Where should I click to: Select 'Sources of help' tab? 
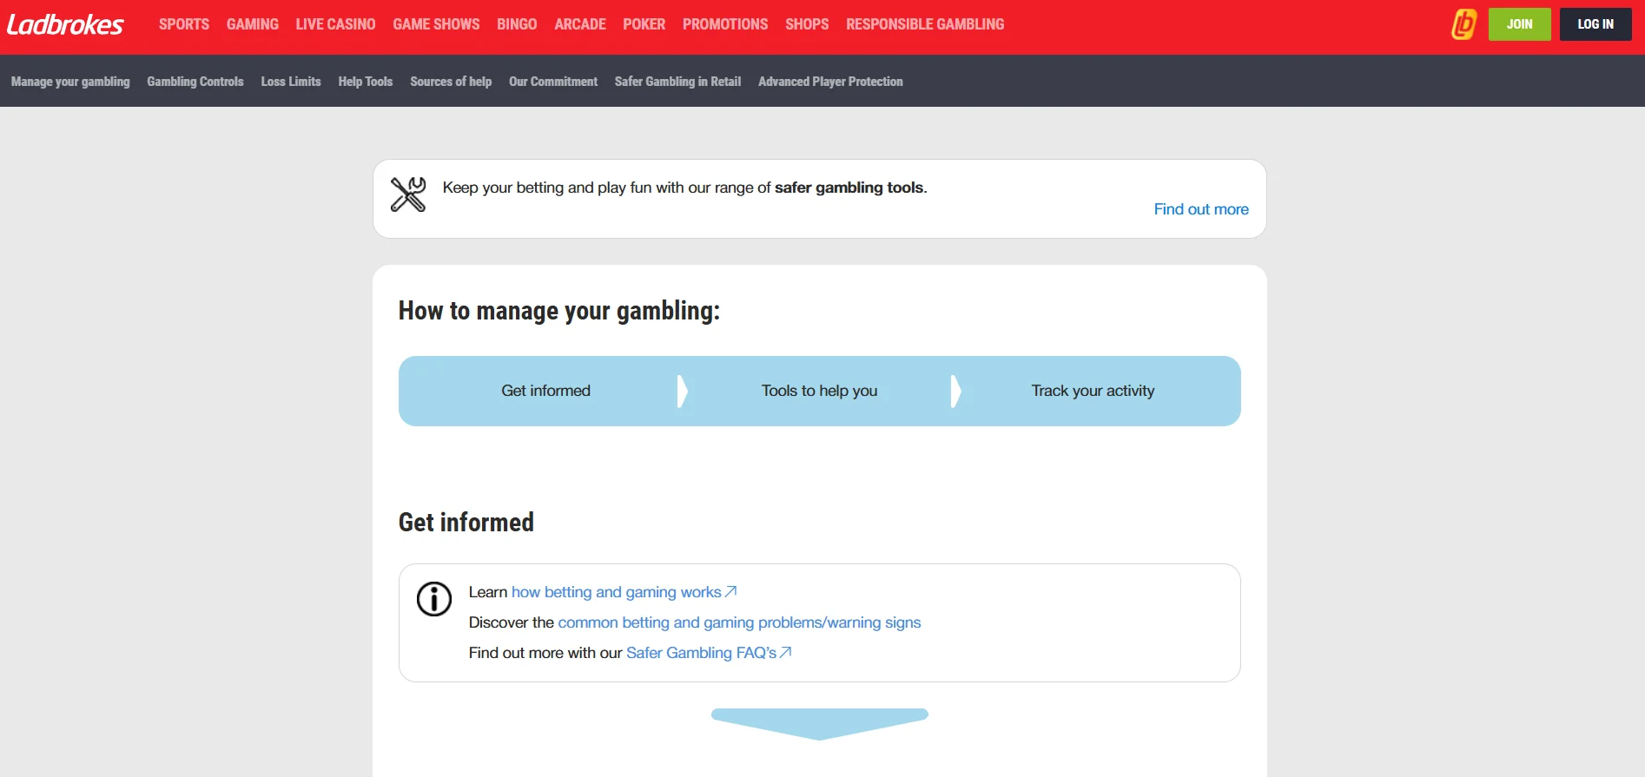pyautogui.click(x=451, y=82)
